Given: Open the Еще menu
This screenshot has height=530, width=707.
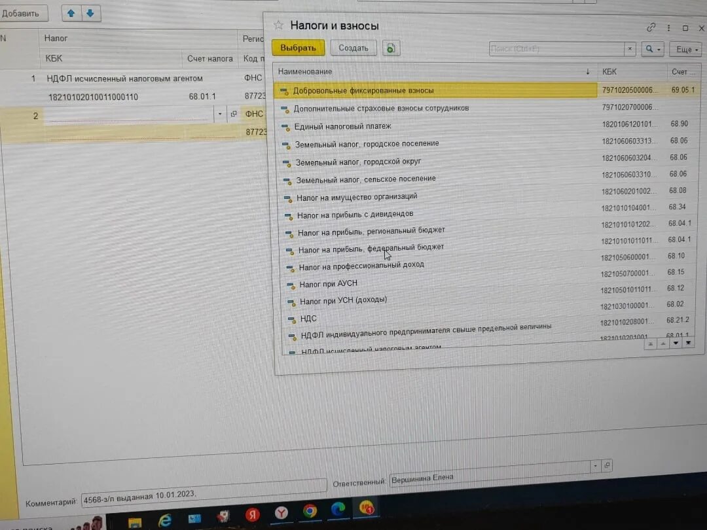Looking at the screenshot, I should pos(686,50).
